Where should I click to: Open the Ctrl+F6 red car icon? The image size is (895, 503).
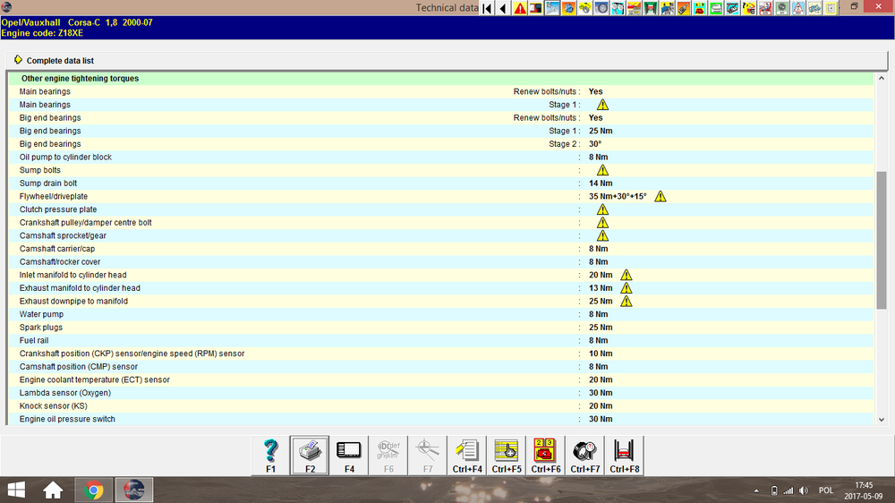coord(546,455)
